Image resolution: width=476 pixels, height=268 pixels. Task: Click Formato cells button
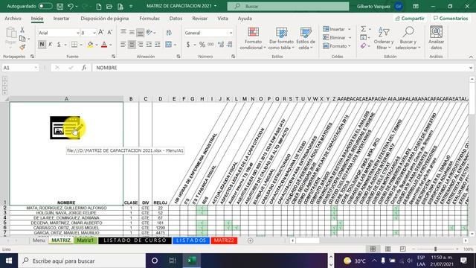pyautogui.click(x=337, y=46)
